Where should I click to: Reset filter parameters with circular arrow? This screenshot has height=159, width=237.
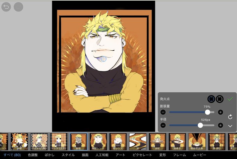230,117
